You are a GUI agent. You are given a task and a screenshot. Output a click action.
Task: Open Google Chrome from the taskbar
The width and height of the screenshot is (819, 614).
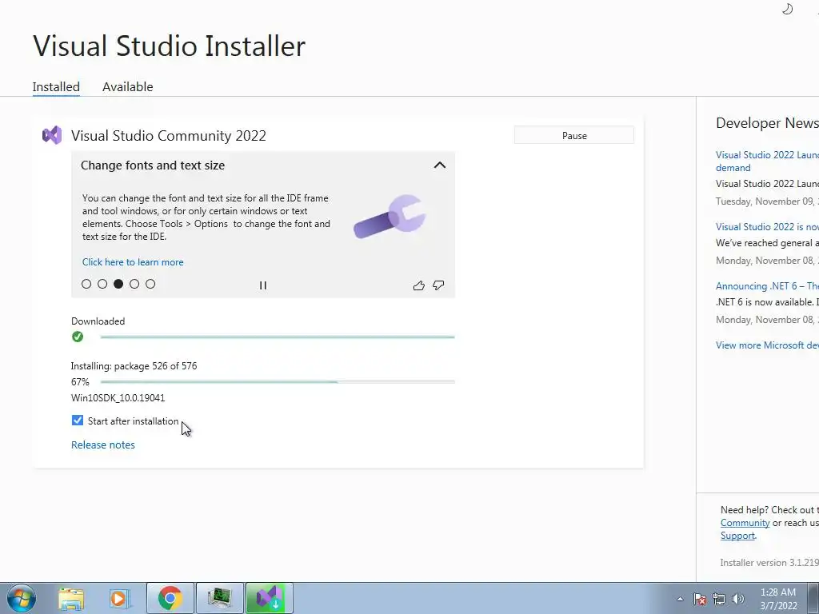[170, 598]
